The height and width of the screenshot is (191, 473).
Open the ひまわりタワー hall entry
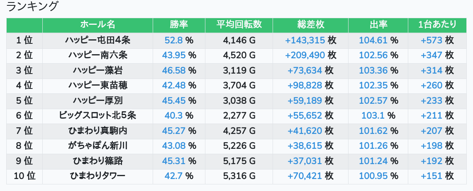tap(98, 176)
